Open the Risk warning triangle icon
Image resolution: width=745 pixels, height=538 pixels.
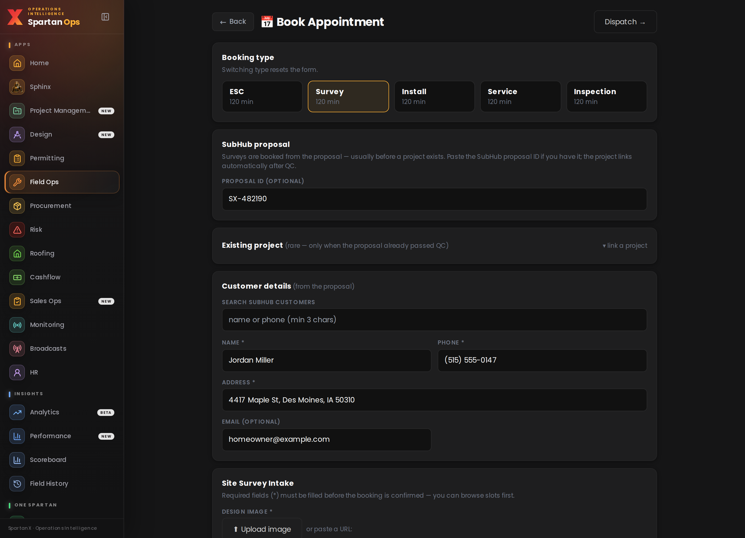[x=17, y=230]
